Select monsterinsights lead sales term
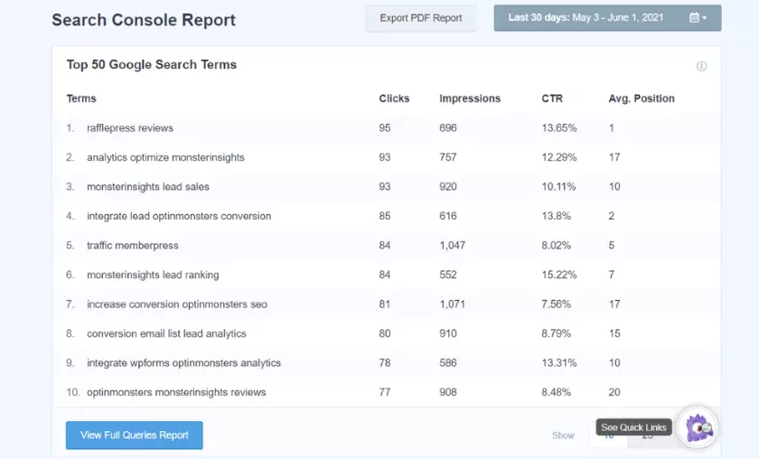Screen dimensions: 759x459 pos(148,186)
